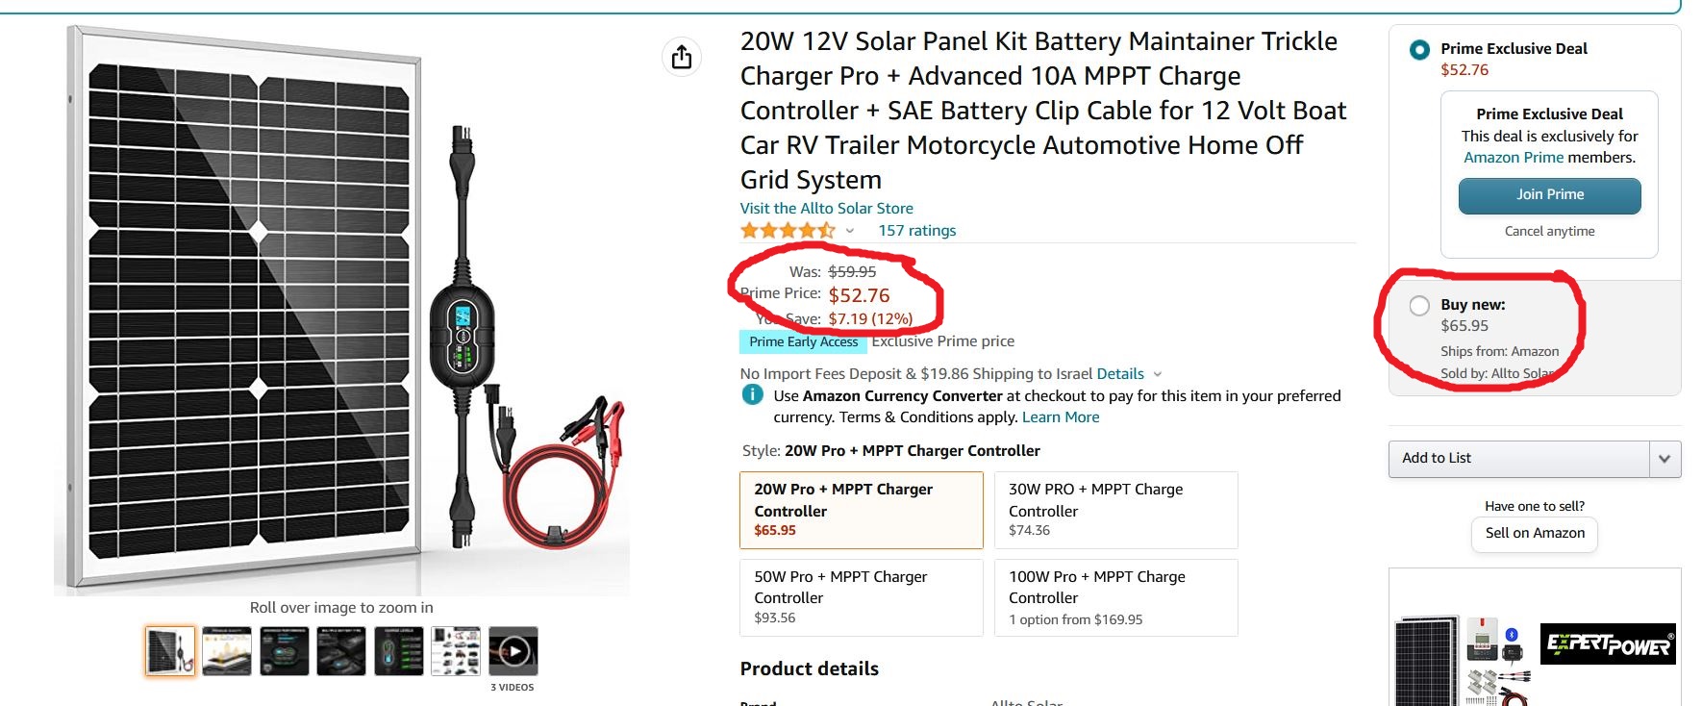Viewport: 1702px width, 706px height.
Task: Click the share icon above product image
Action: tap(682, 58)
